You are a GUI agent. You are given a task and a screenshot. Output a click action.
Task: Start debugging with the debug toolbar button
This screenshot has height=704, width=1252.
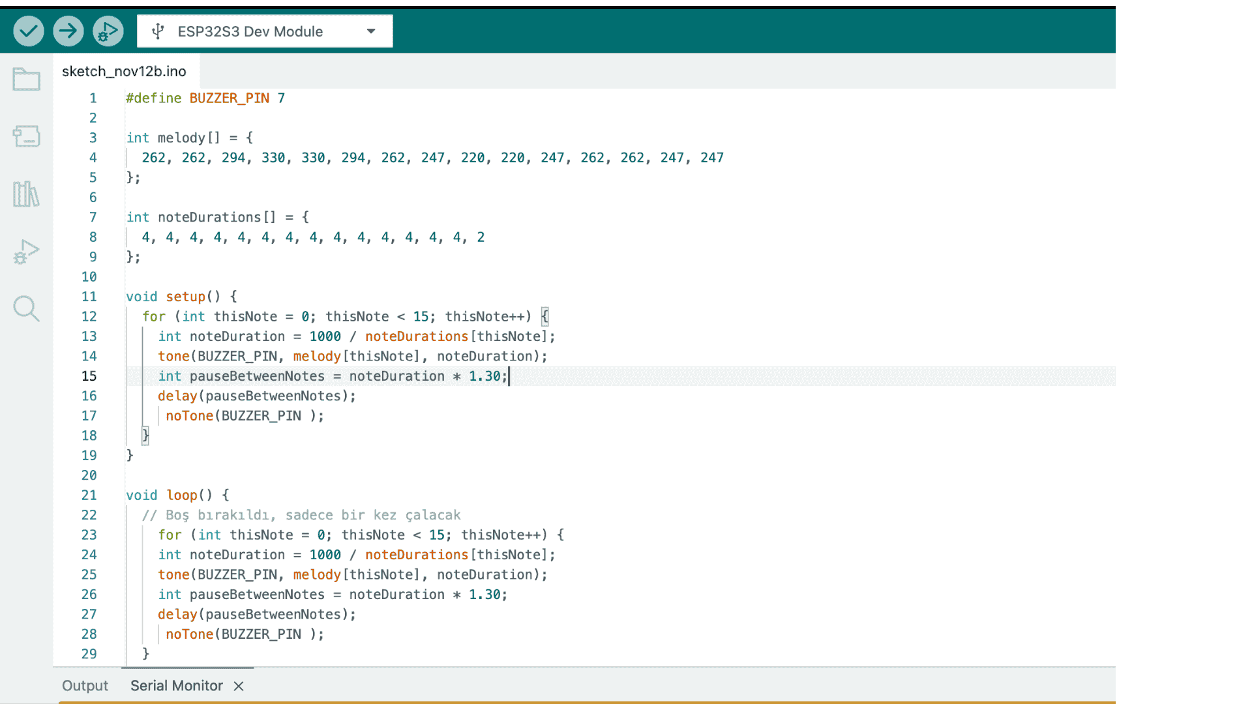coord(108,31)
